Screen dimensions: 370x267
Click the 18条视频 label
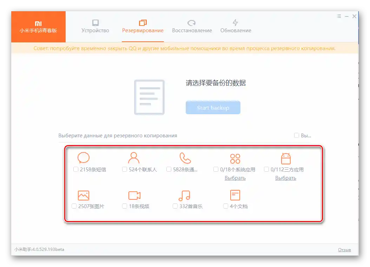click(139, 206)
